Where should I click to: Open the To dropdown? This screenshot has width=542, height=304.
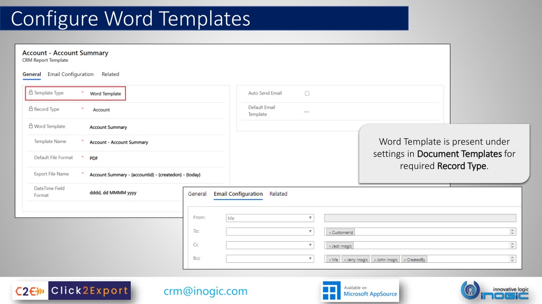[x=270, y=232]
